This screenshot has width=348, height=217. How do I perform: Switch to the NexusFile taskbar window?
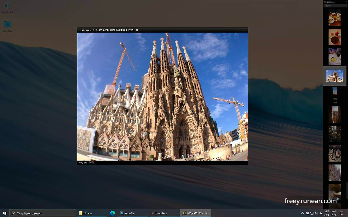coord(133,213)
